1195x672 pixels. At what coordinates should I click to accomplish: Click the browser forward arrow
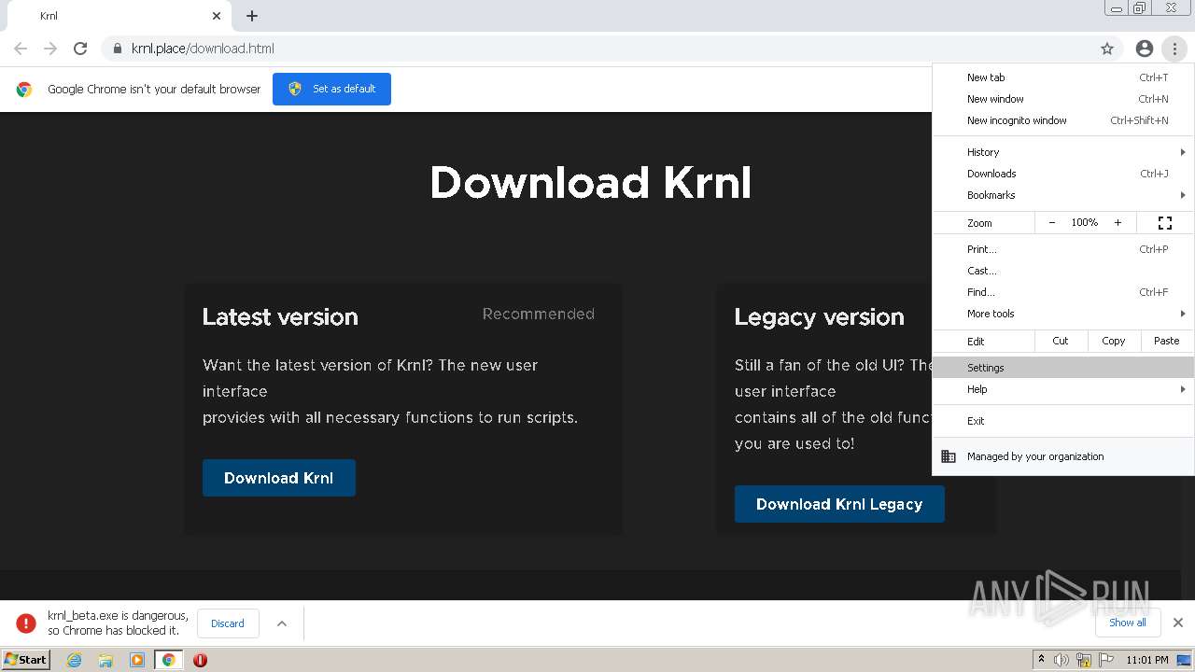tap(50, 49)
